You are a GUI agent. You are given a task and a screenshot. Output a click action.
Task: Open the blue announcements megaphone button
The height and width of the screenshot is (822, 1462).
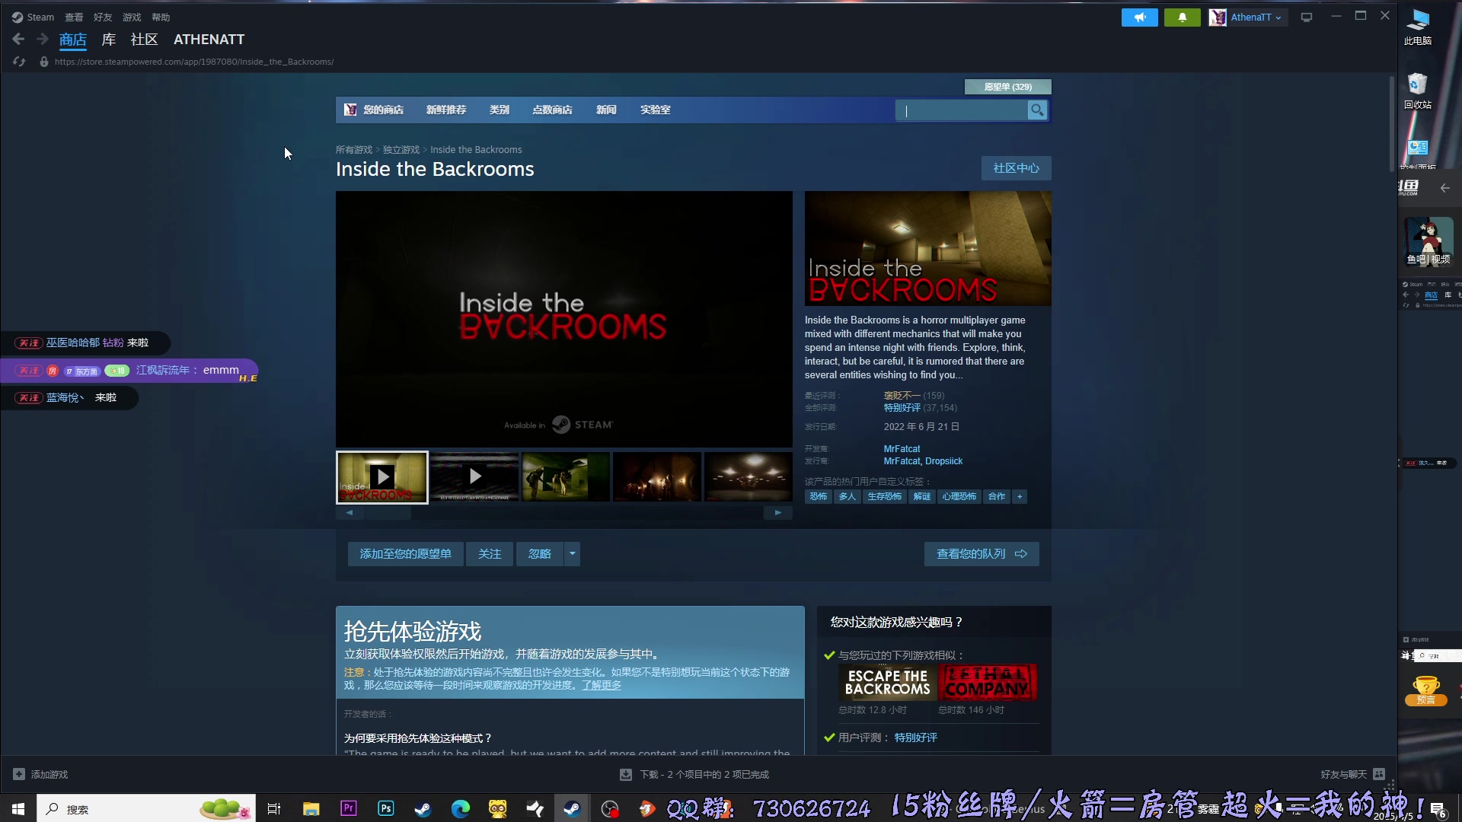click(1139, 17)
